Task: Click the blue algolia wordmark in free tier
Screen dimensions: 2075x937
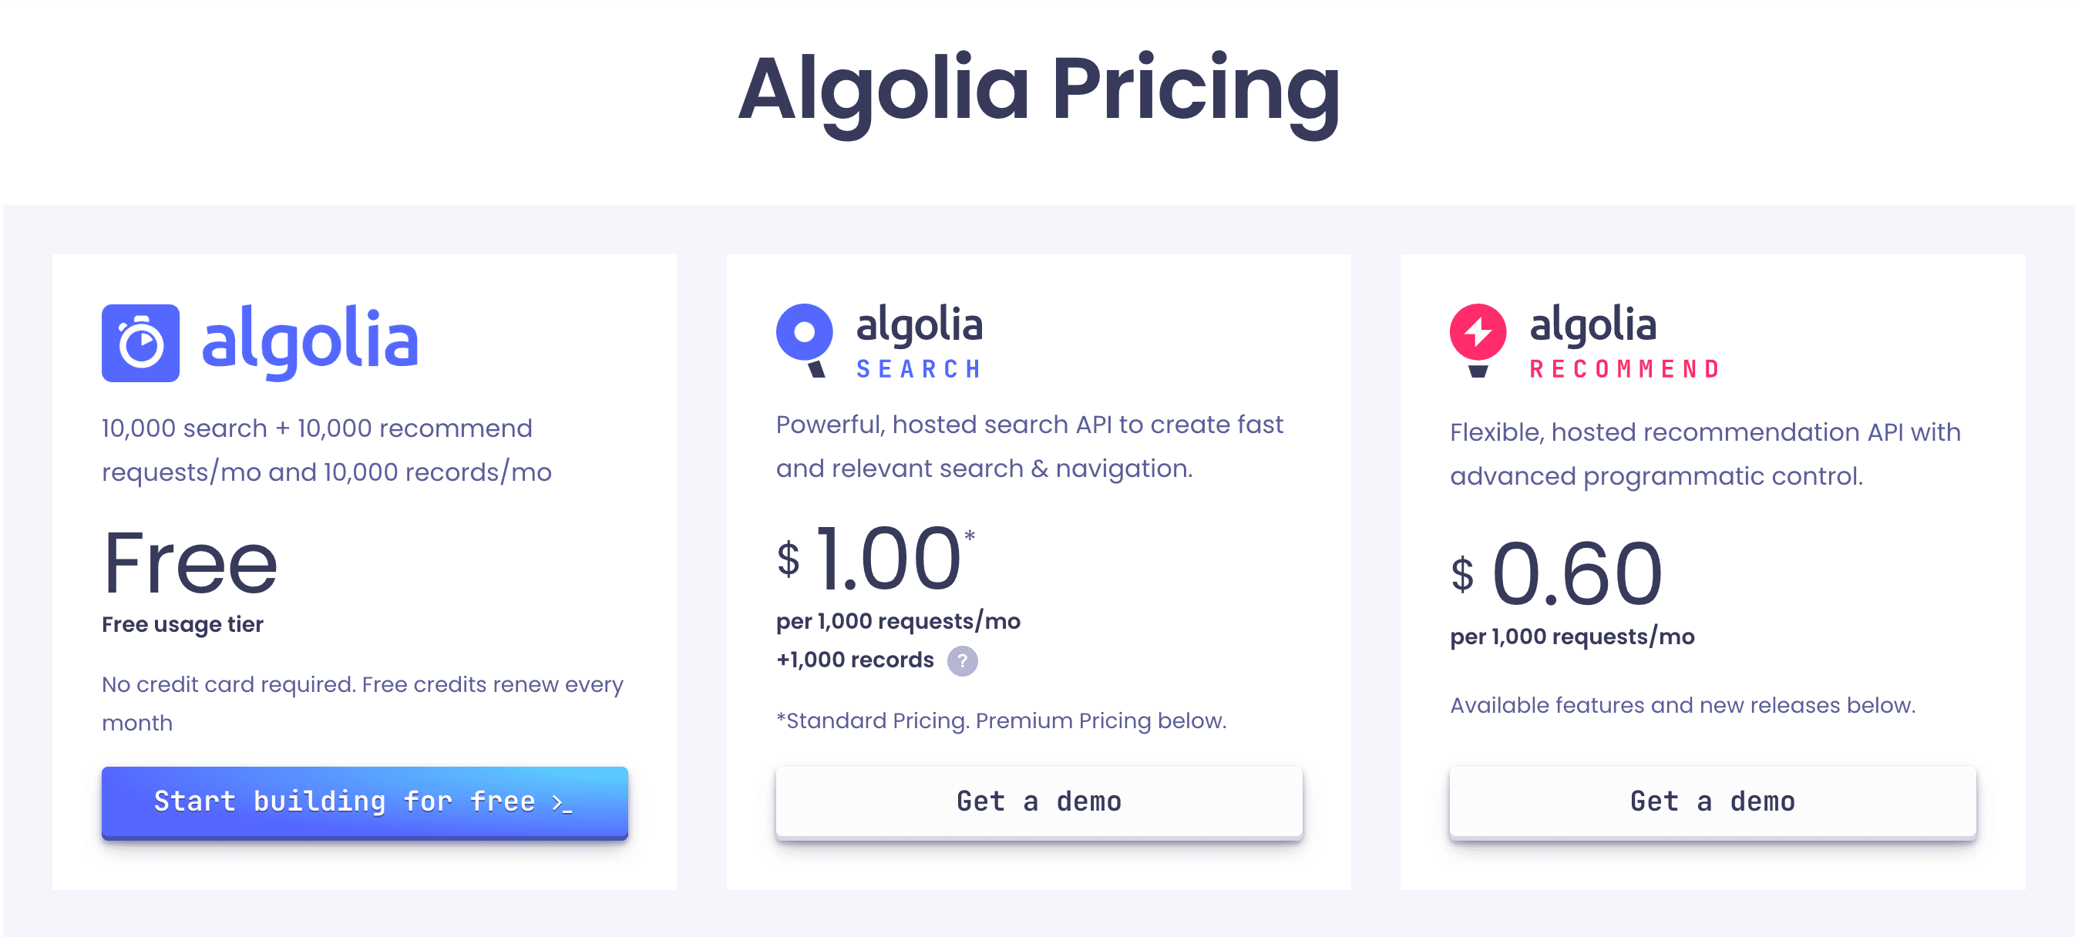Action: coord(308,341)
